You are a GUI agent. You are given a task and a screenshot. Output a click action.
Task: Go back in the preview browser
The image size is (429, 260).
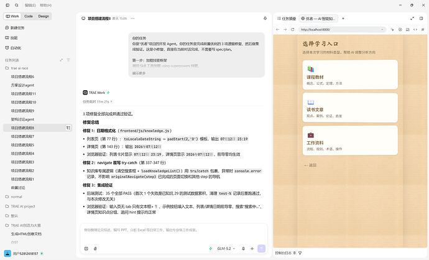click(x=277, y=29)
